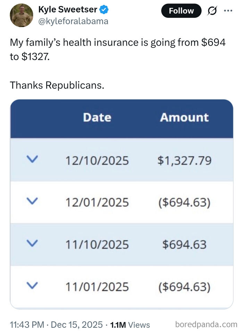Screen dimensions: 243x332
Task: Click the Kyle Sweetser display name
Action: pyautogui.click(x=67, y=9)
